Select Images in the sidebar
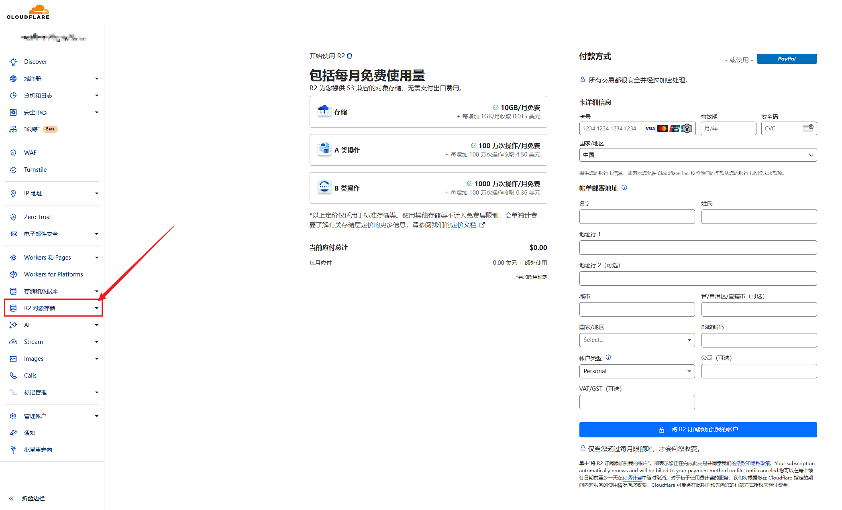Viewport: 842px width, 510px height. (x=34, y=358)
